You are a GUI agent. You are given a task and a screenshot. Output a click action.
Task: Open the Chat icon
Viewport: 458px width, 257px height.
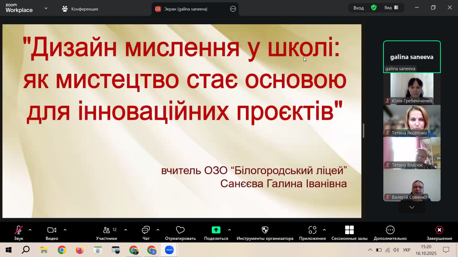pos(146,230)
